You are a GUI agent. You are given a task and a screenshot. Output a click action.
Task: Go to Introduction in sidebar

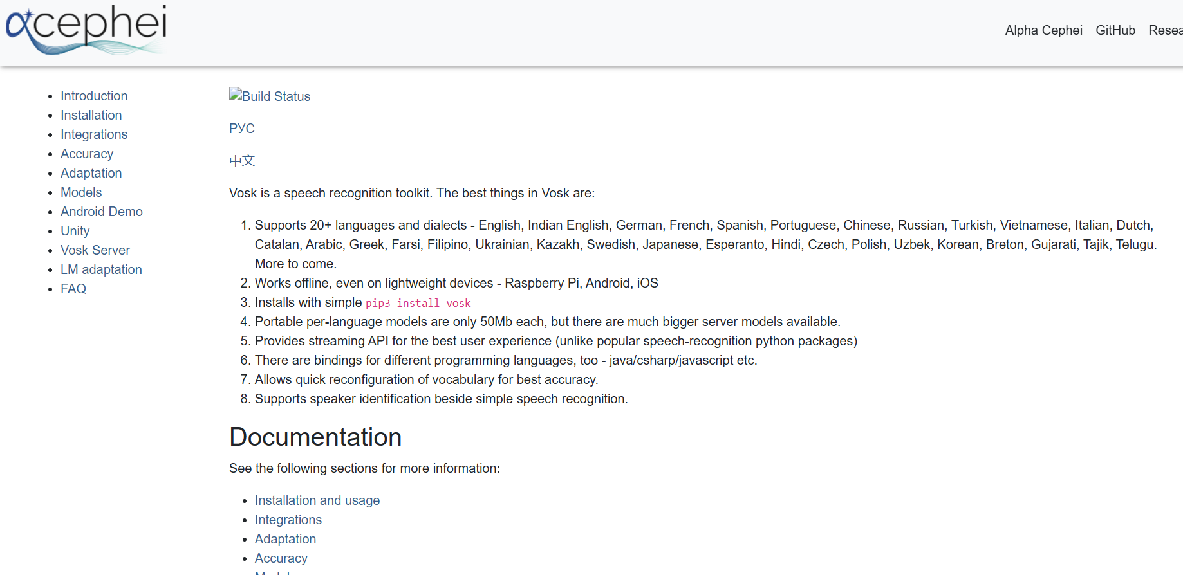94,96
